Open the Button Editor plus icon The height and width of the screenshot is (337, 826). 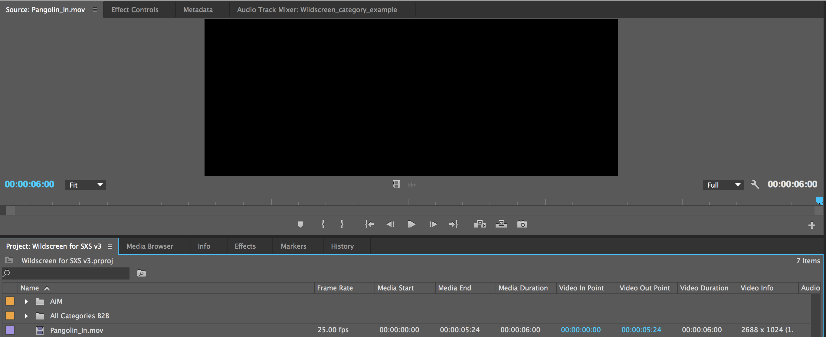point(811,225)
